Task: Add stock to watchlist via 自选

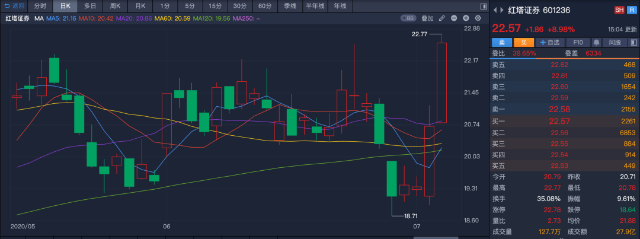Action: (549, 43)
